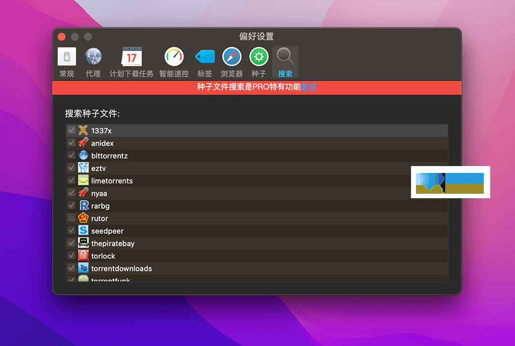This screenshot has width=515, height=346.
Task: Toggle the rarbg checkbox
Action: [x=71, y=205]
